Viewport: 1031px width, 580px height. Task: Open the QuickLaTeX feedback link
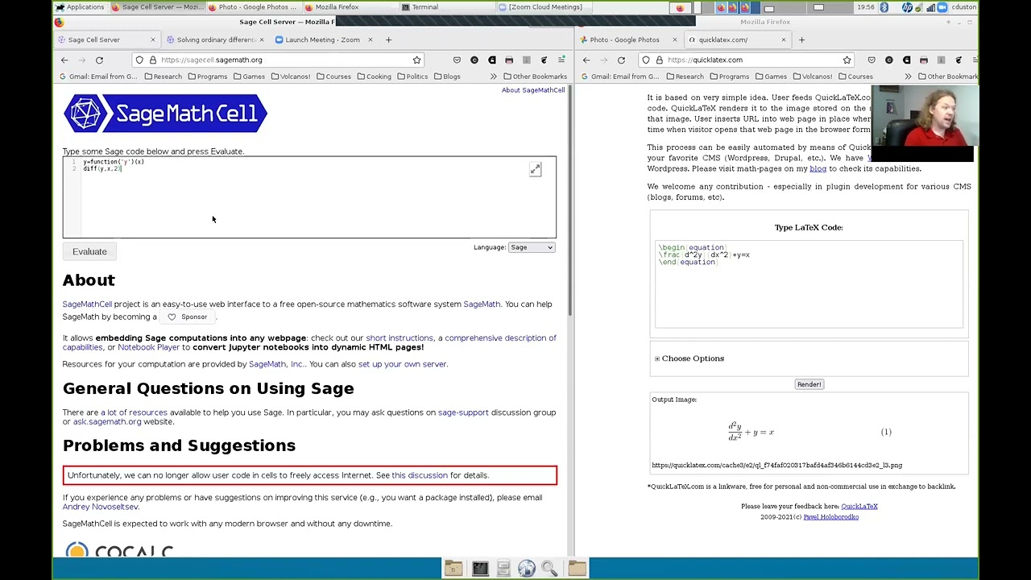(x=859, y=507)
